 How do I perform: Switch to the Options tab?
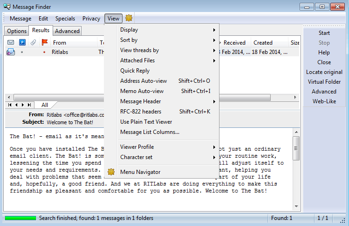17,31
